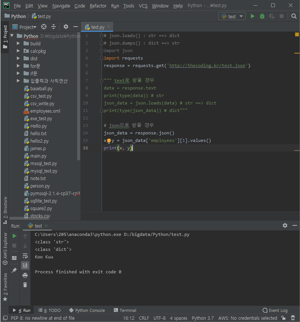Click the intention lightbulb on line 15
300x322 pixels.
[109, 141]
